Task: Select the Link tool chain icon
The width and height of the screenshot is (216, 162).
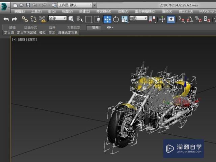Action: tap(25, 19)
